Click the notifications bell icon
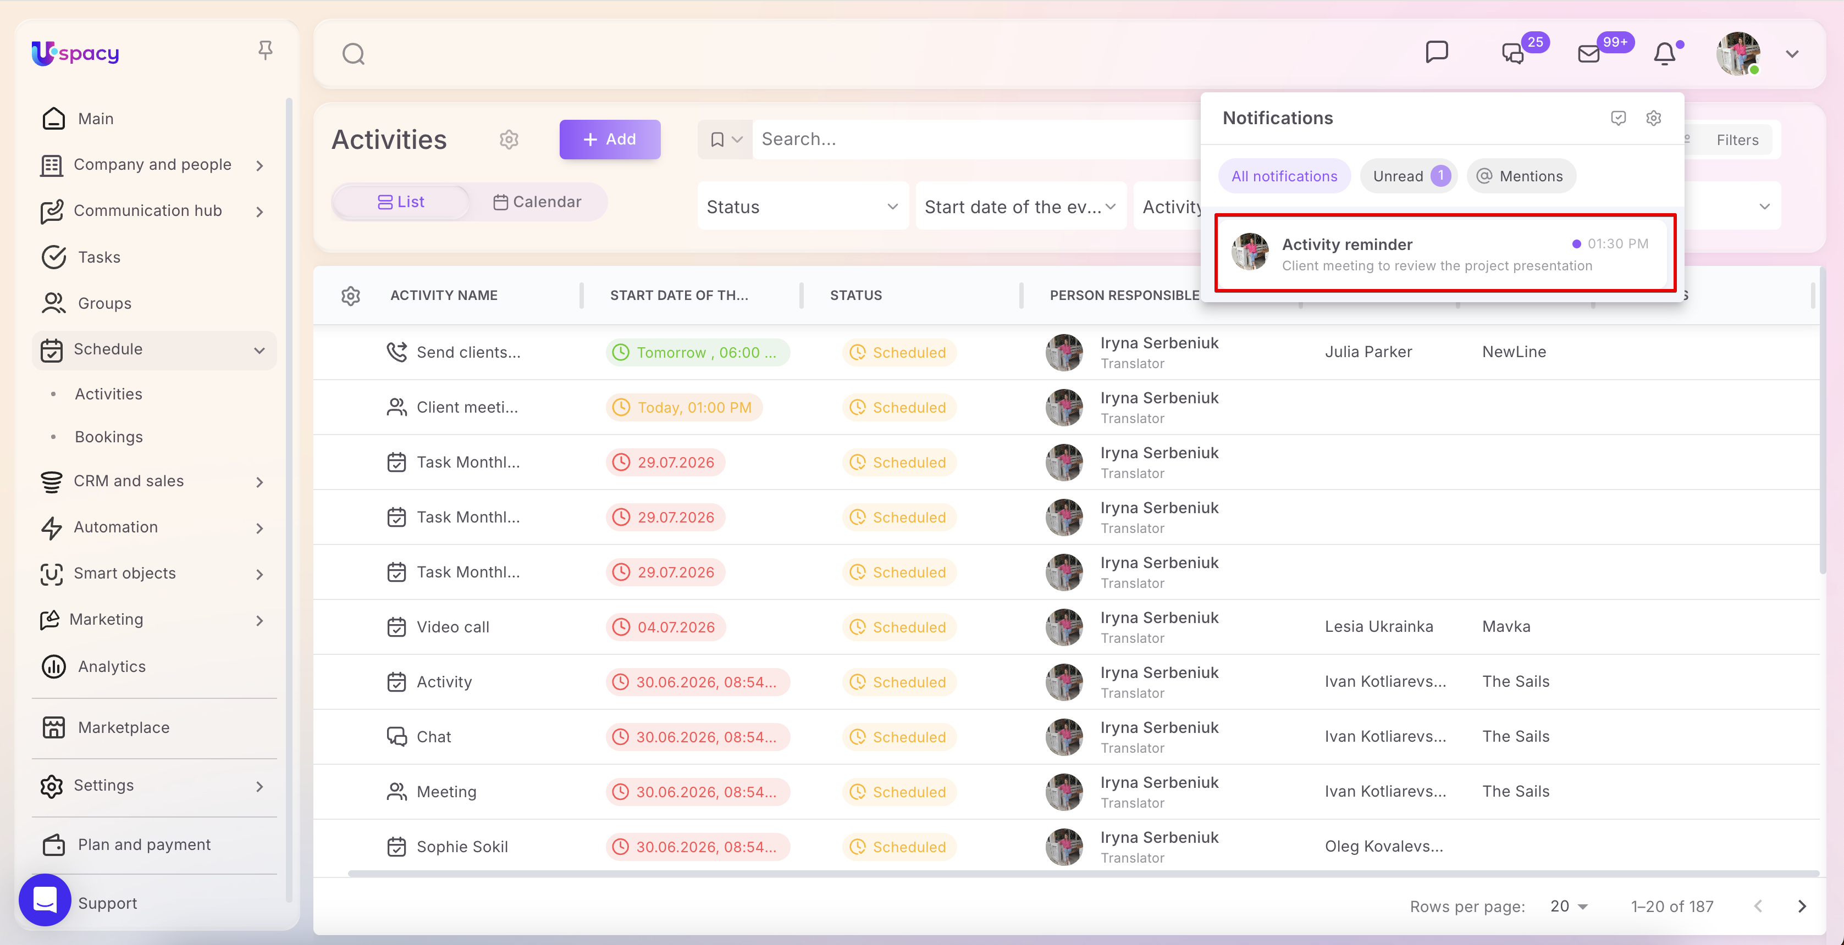The image size is (1844, 945). click(1664, 54)
